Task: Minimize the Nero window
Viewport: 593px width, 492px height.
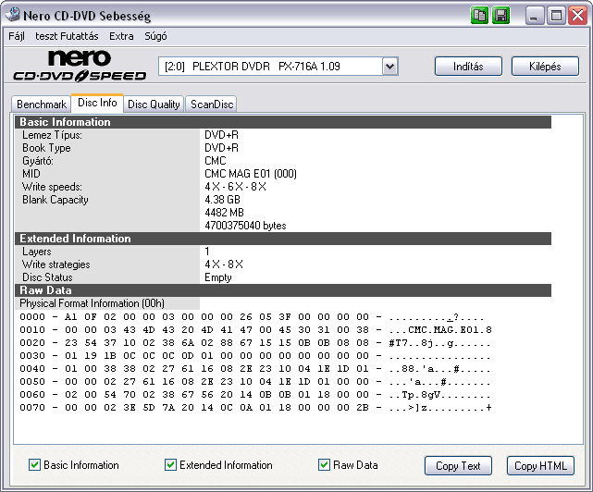Action: 534,16
